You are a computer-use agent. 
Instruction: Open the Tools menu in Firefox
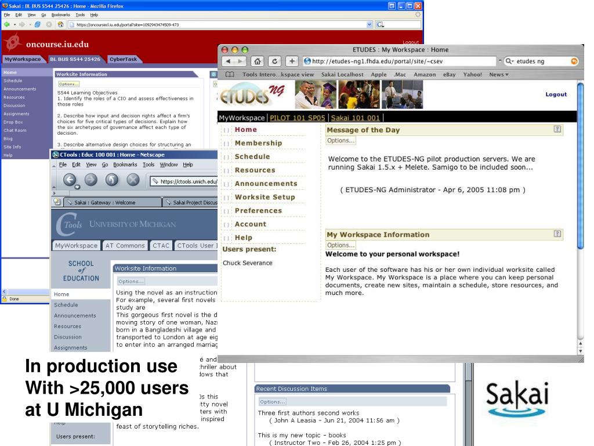(x=80, y=15)
